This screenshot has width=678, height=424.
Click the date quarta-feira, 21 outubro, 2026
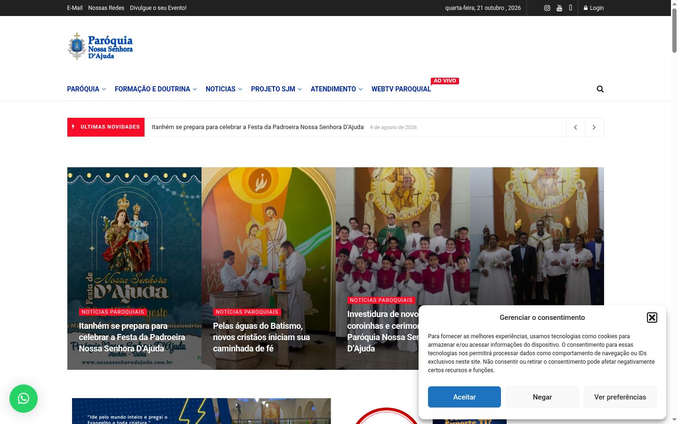(483, 8)
